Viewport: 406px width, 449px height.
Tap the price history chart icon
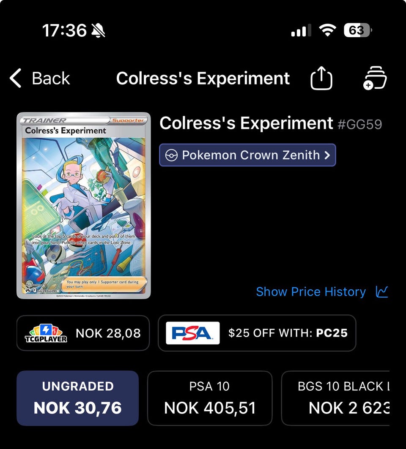point(382,291)
